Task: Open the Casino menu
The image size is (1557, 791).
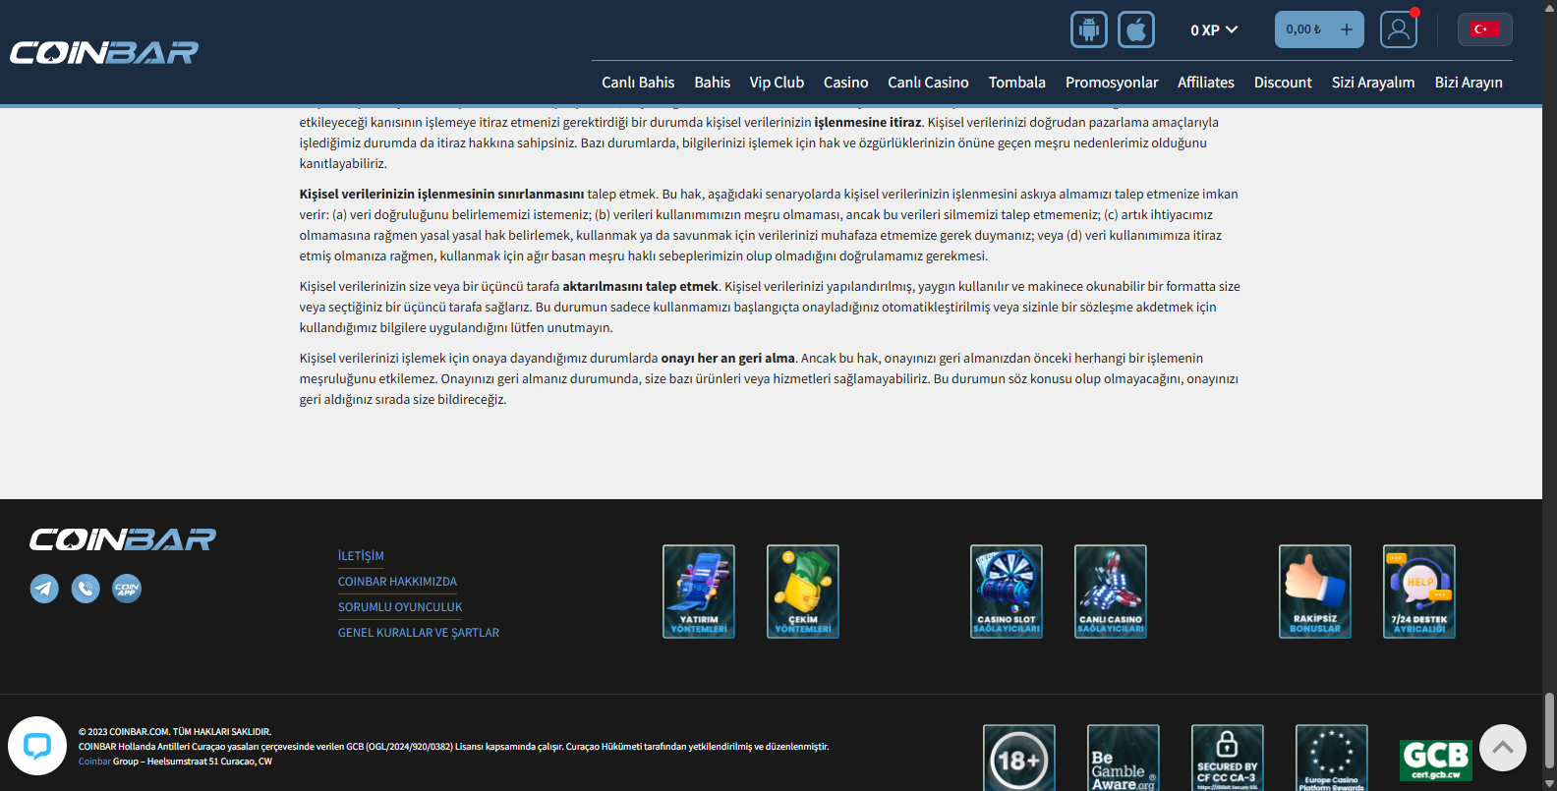Action: 846,83
